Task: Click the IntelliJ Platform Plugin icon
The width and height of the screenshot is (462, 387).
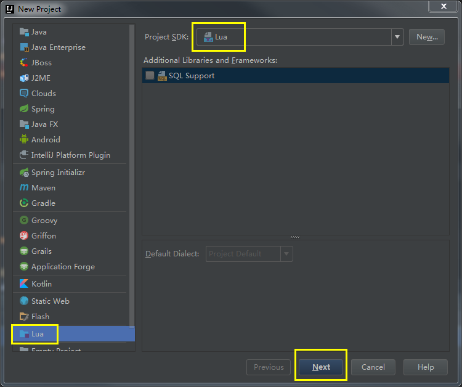Action: pyautogui.click(x=24, y=155)
